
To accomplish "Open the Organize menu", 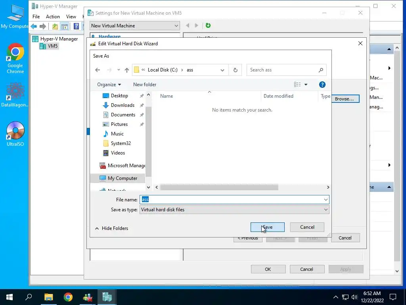I will 109,85.
